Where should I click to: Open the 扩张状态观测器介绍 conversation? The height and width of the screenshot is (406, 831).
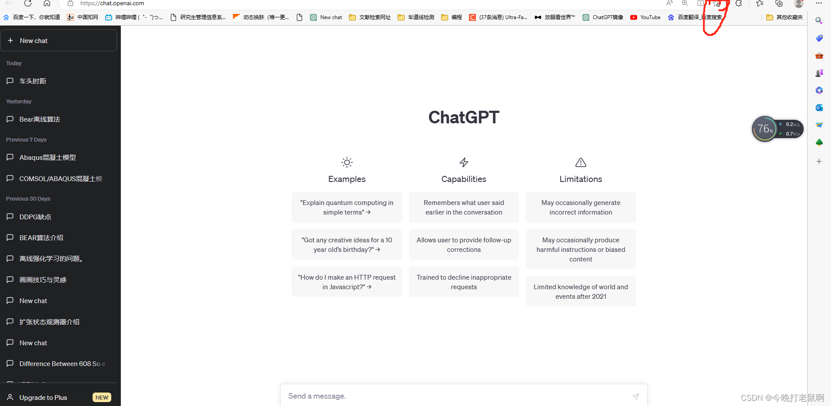tap(59, 322)
